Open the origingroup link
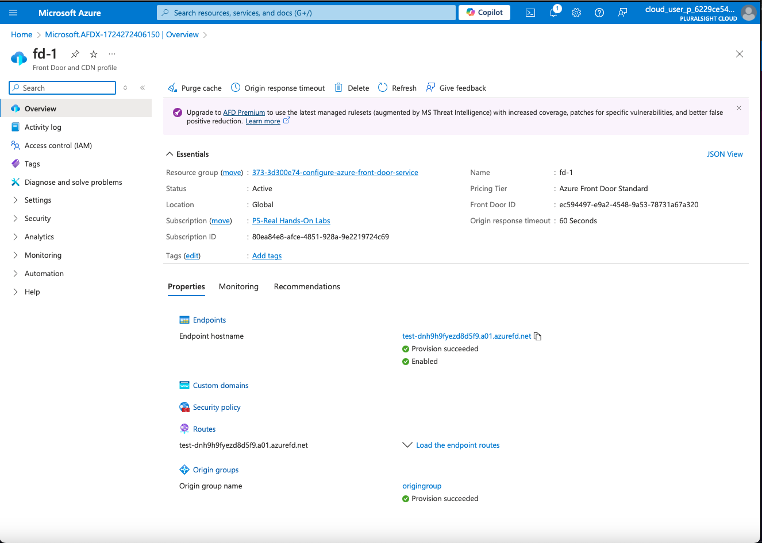 (x=422, y=486)
